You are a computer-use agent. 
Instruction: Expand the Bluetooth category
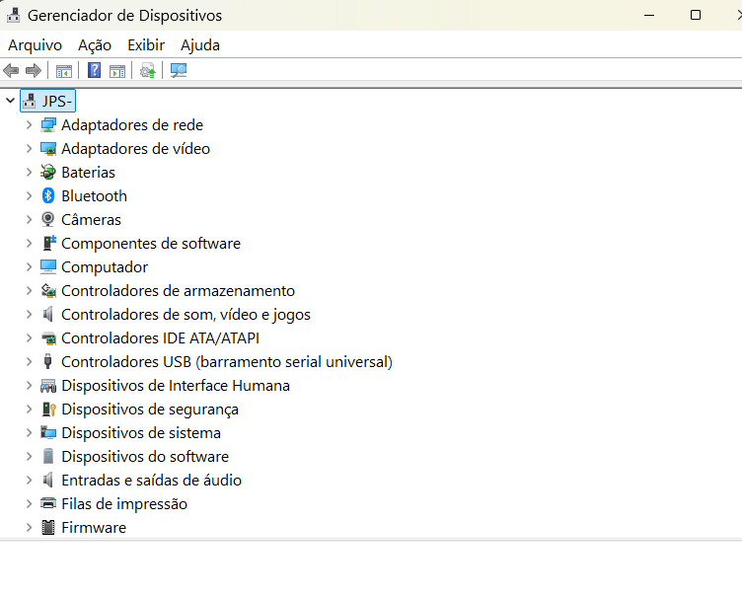(29, 196)
